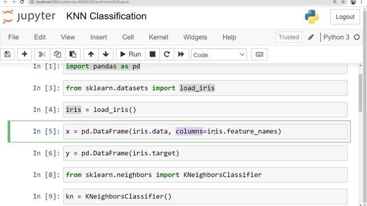Open the Cell menu
This screenshot has width=367, height=206.
click(128, 37)
